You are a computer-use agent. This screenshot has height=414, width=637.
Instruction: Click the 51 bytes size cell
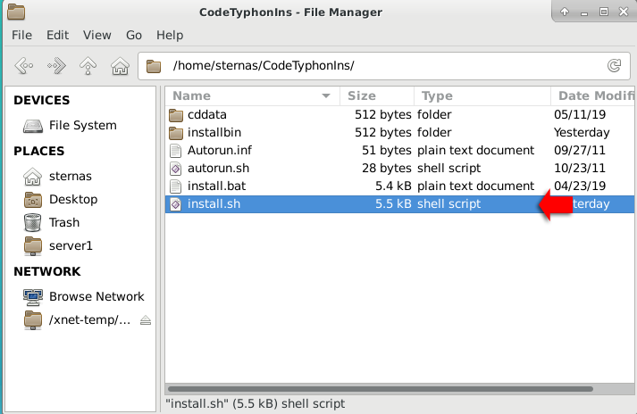(x=386, y=151)
